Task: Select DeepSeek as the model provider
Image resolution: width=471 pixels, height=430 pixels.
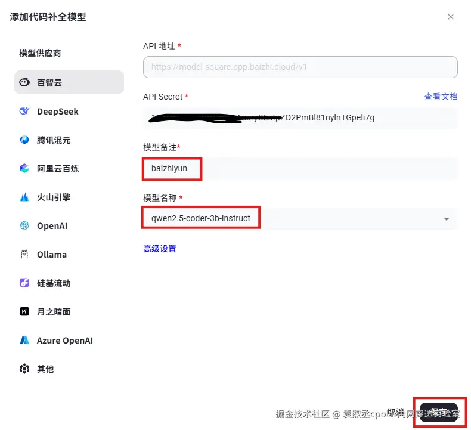Action: click(69, 111)
